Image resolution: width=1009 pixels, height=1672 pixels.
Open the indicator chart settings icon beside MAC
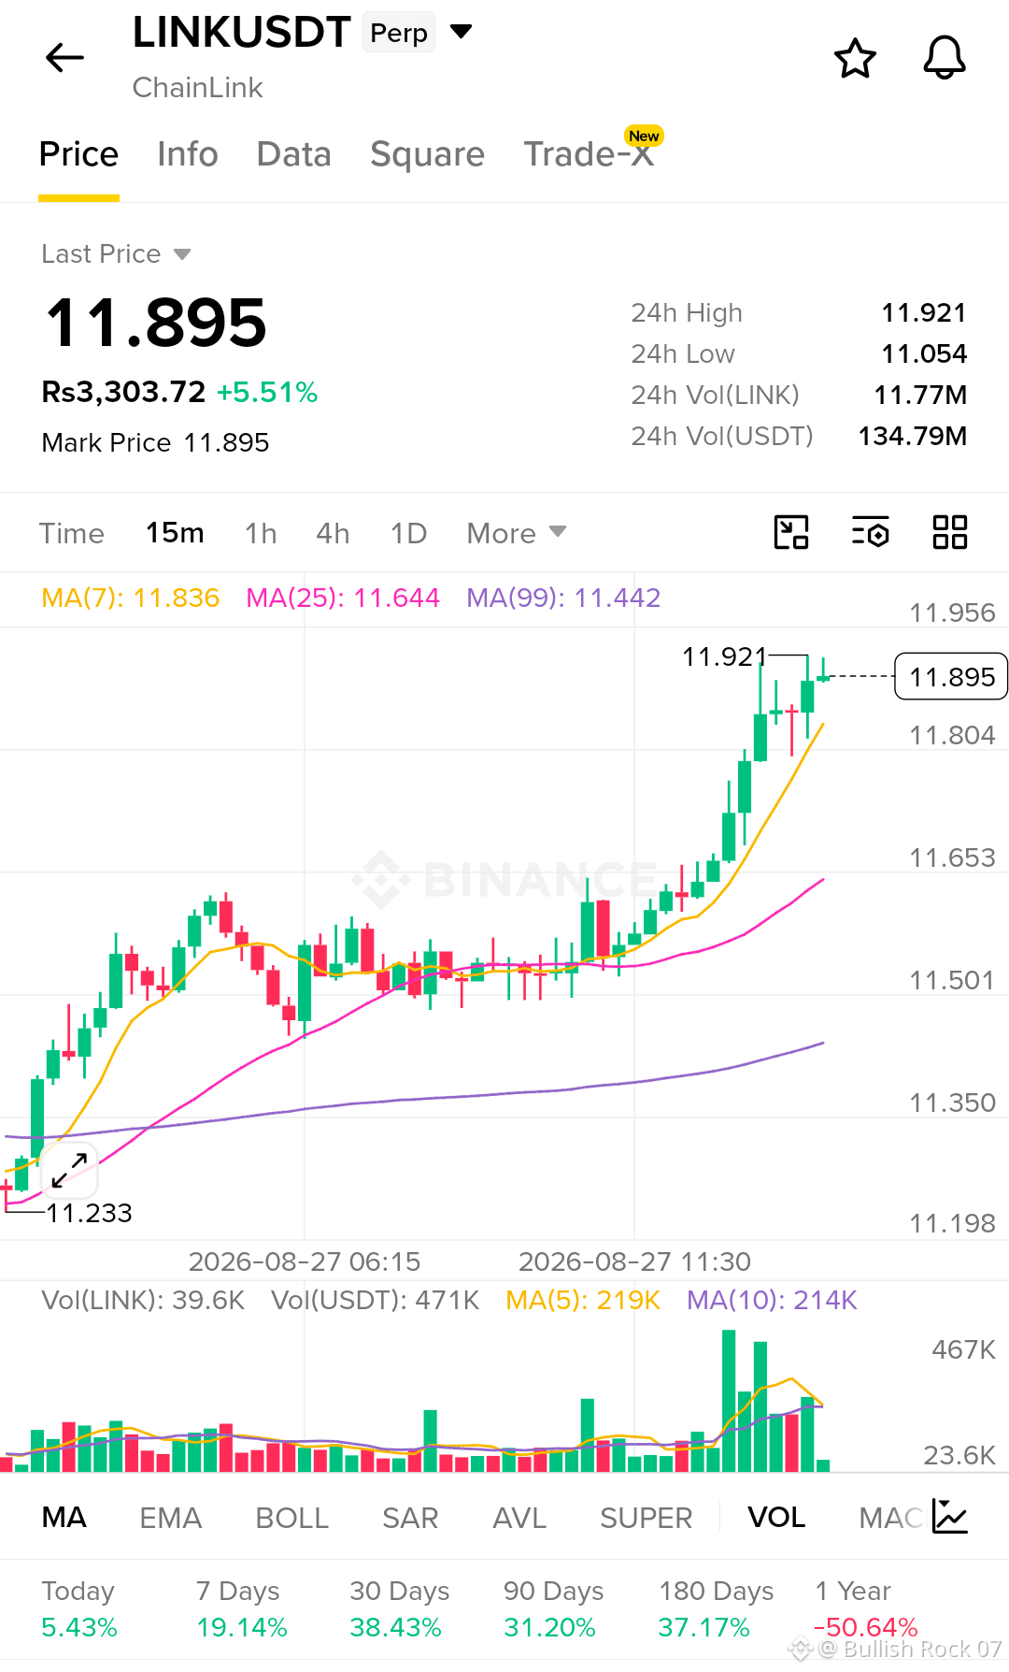[x=950, y=1517]
